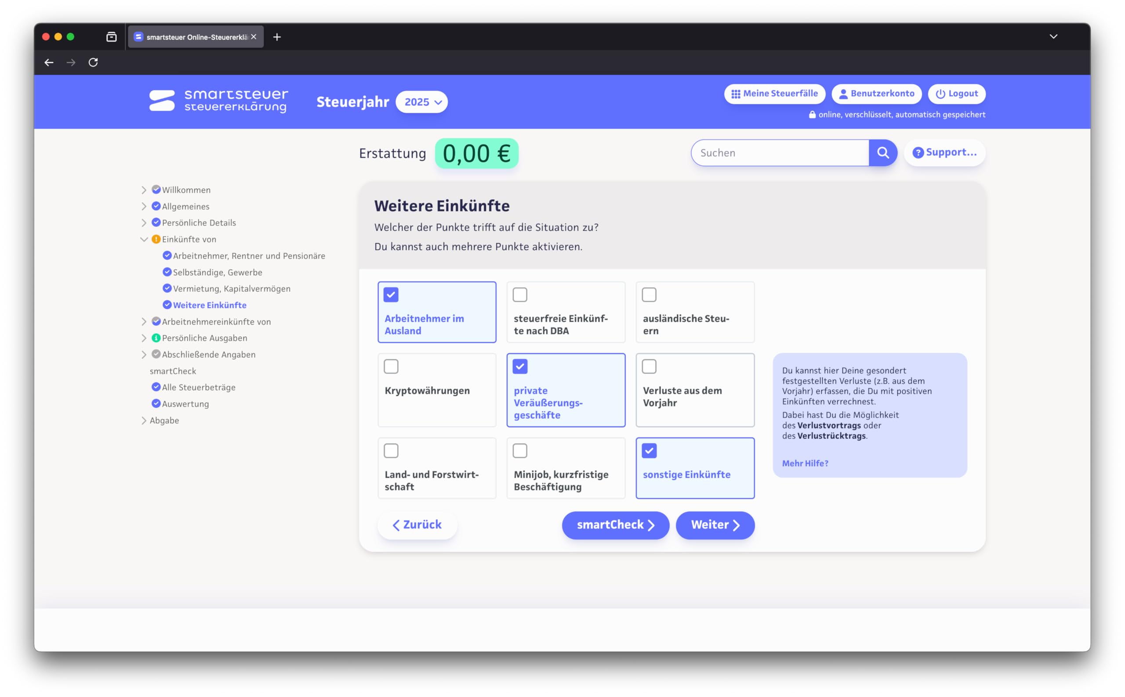Viewport: 1125px width, 697px height.
Task: Click the smartCheck label in sidebar
Action: (x=173, y=371)
